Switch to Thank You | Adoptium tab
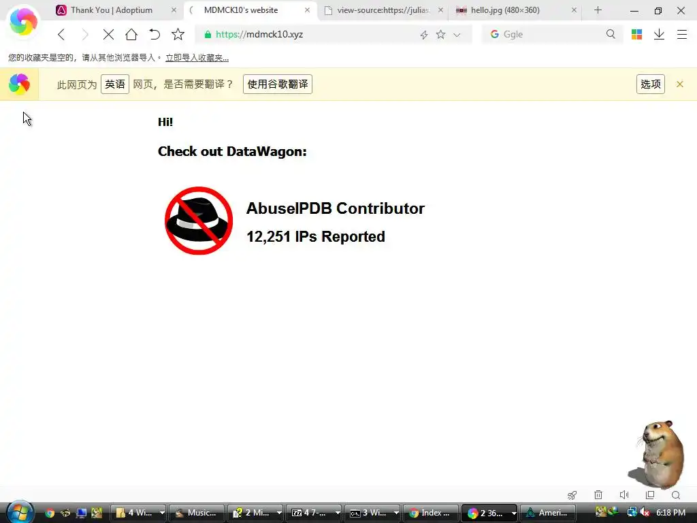The height and width of the screenshot is (523, 697). [x=111, y=10]
